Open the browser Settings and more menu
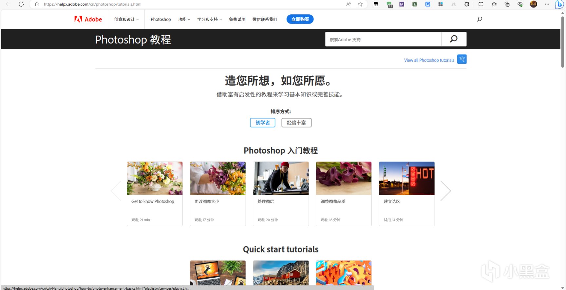Image resolution: width=566 pixels, height=290 pixels. point(547,4)
